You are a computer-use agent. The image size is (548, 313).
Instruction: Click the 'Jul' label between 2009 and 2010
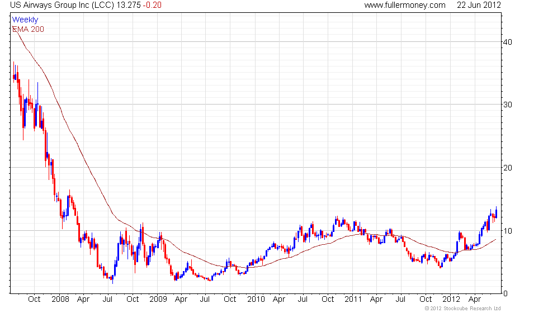coord(205,300)
